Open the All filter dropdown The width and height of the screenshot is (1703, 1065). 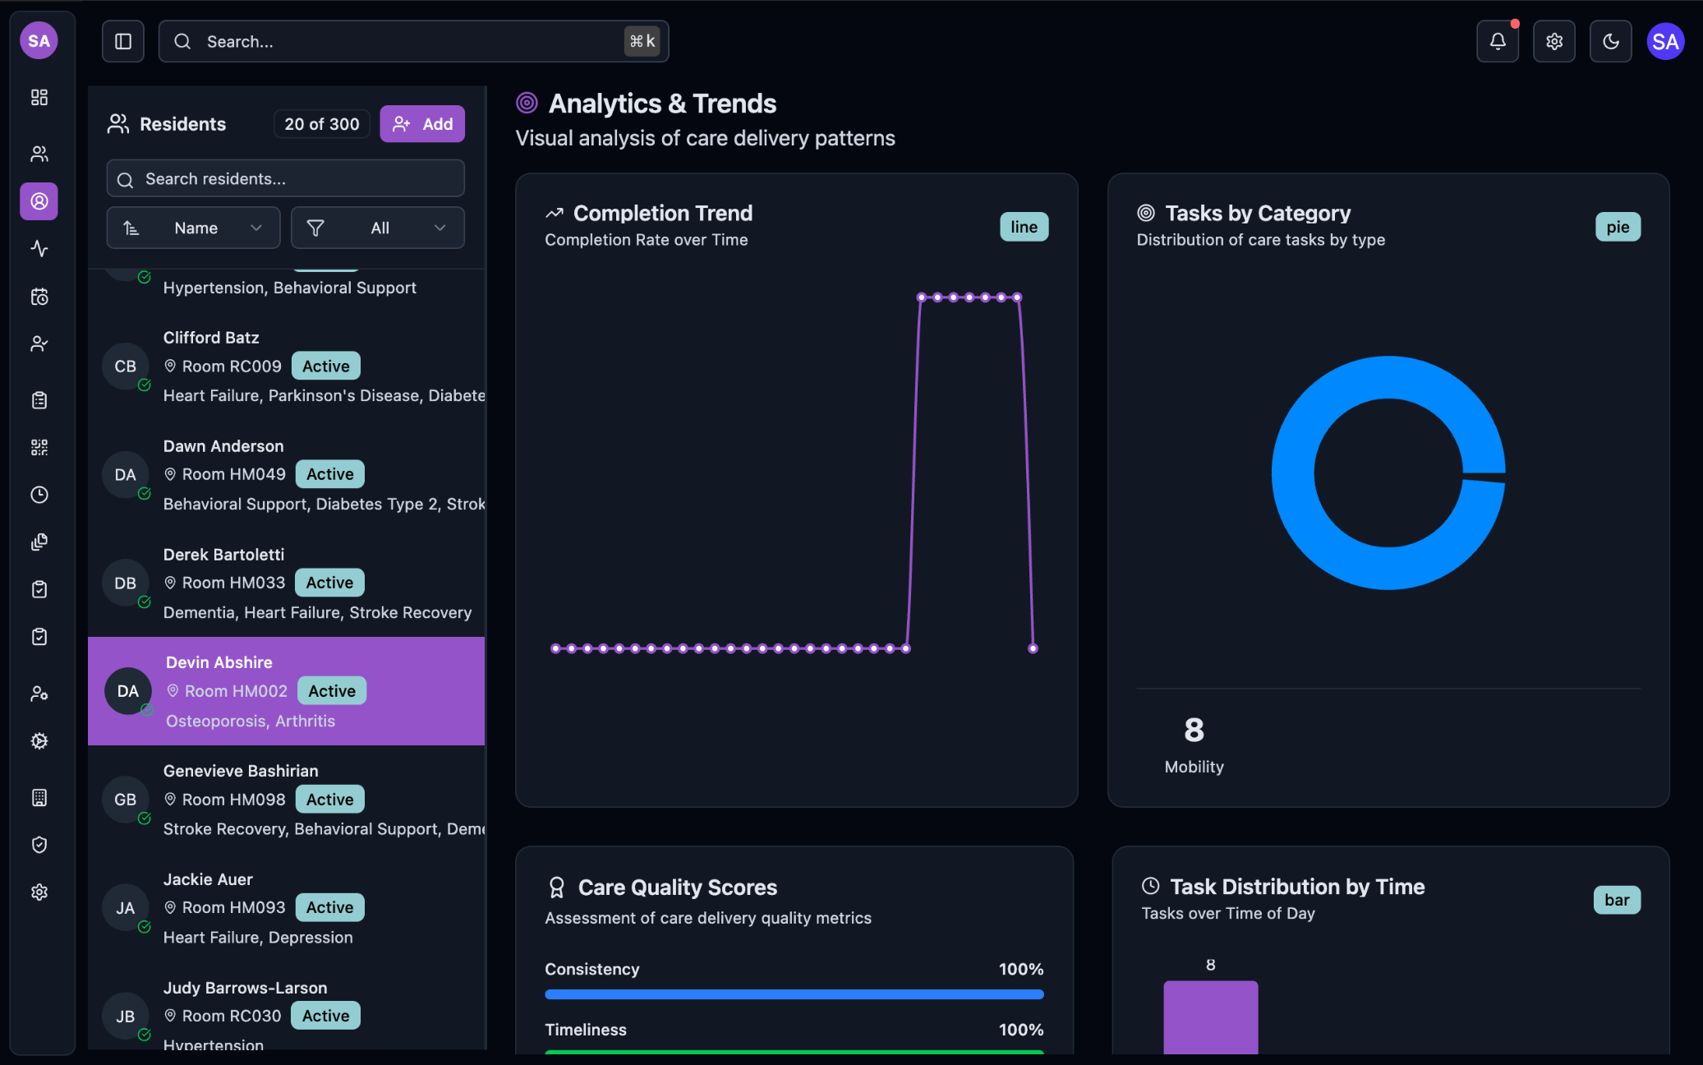pos(378,228)
